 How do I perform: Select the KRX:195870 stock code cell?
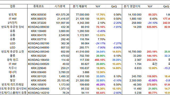pyautogui.click(x=39, y=85)
